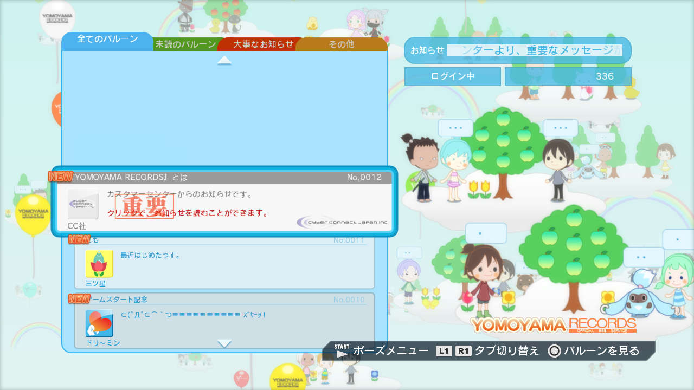Switch to the 未読のバルーン tab
694x390 pixels.
coord(185,44)
